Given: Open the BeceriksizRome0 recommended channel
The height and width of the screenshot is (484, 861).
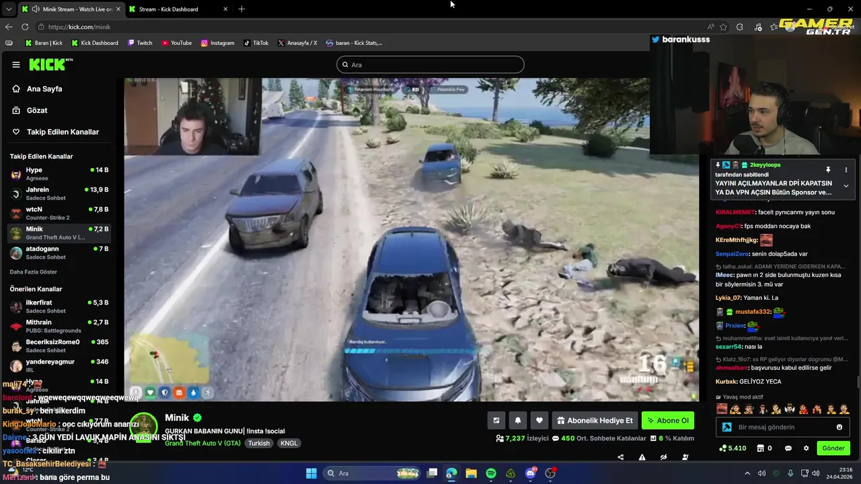Looking at the screenshot, I should 59,346.
